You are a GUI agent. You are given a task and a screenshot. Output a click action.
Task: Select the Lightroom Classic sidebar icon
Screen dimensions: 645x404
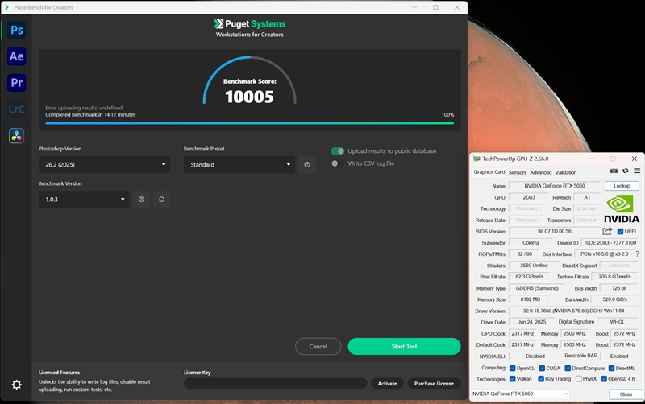click(x=16, y=109)
